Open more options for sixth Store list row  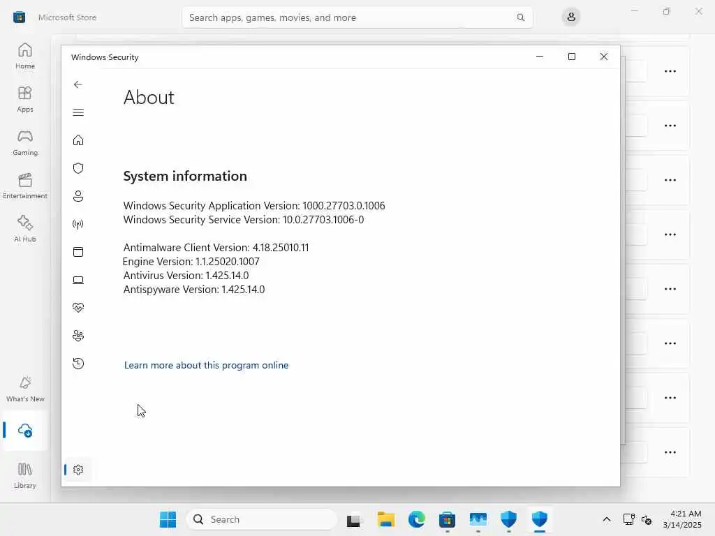click(x=670, y=343)
